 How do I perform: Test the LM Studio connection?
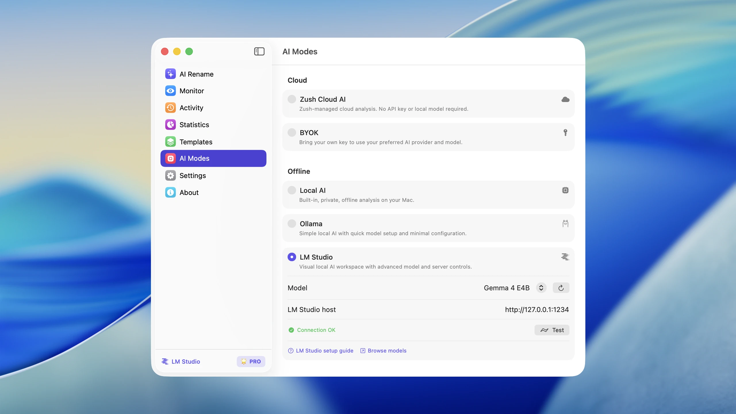point(552,330)
